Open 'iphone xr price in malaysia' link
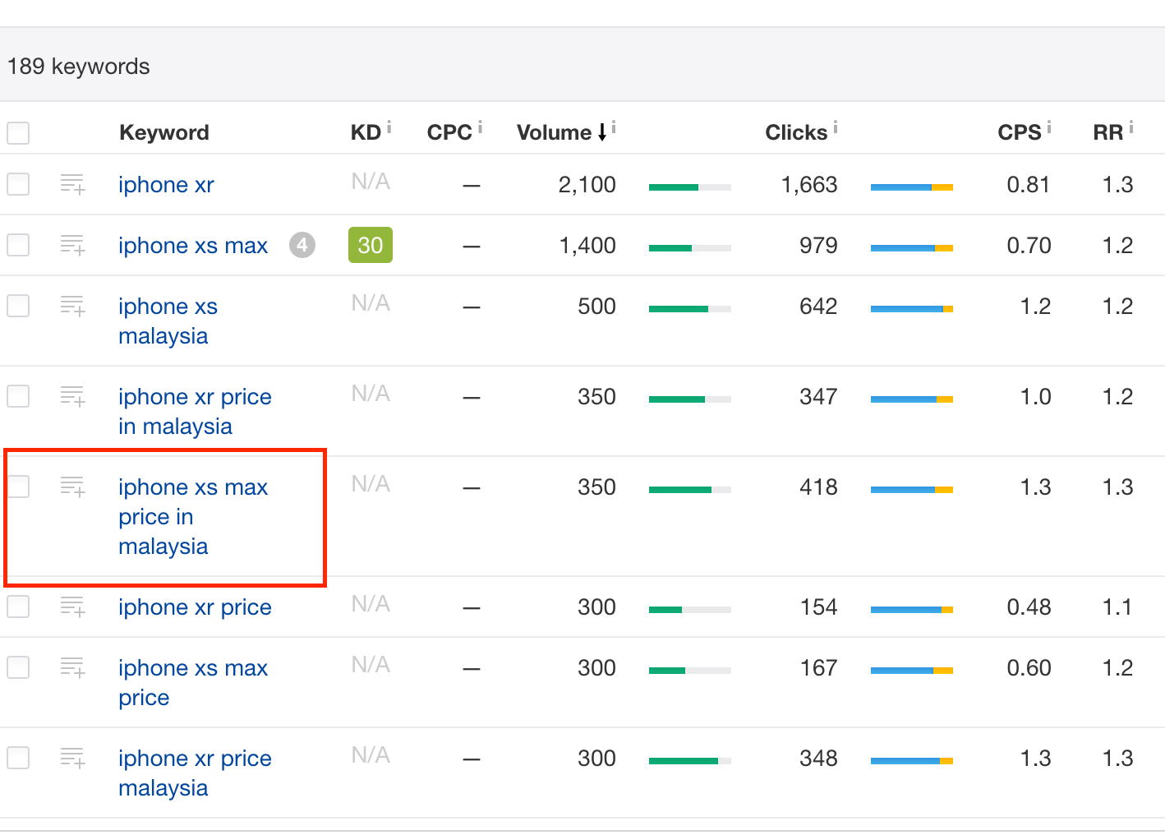 pyautogui.click(x=195, y=412)
